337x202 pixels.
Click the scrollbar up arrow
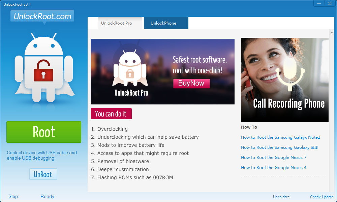point(332,32)
